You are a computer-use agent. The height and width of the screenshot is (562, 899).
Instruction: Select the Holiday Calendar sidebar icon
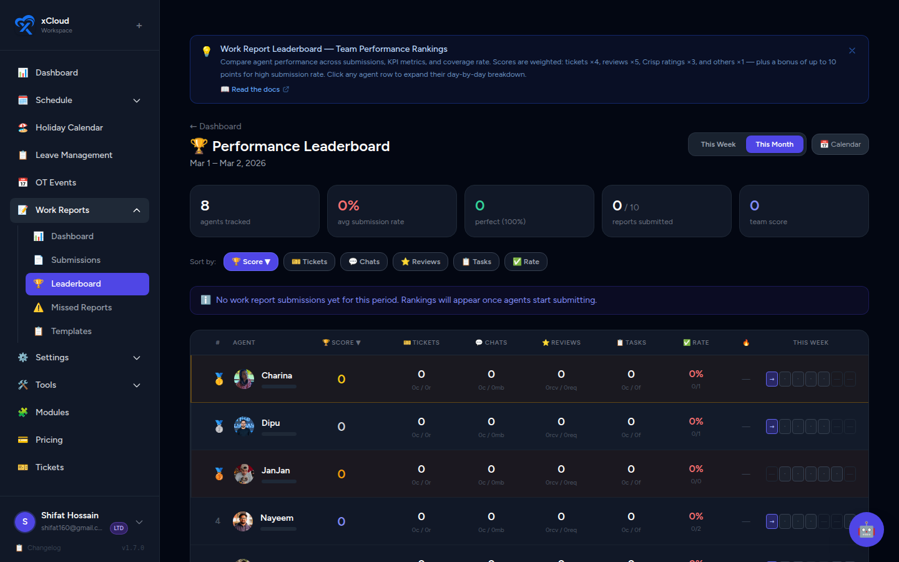(x=22, y=127)
